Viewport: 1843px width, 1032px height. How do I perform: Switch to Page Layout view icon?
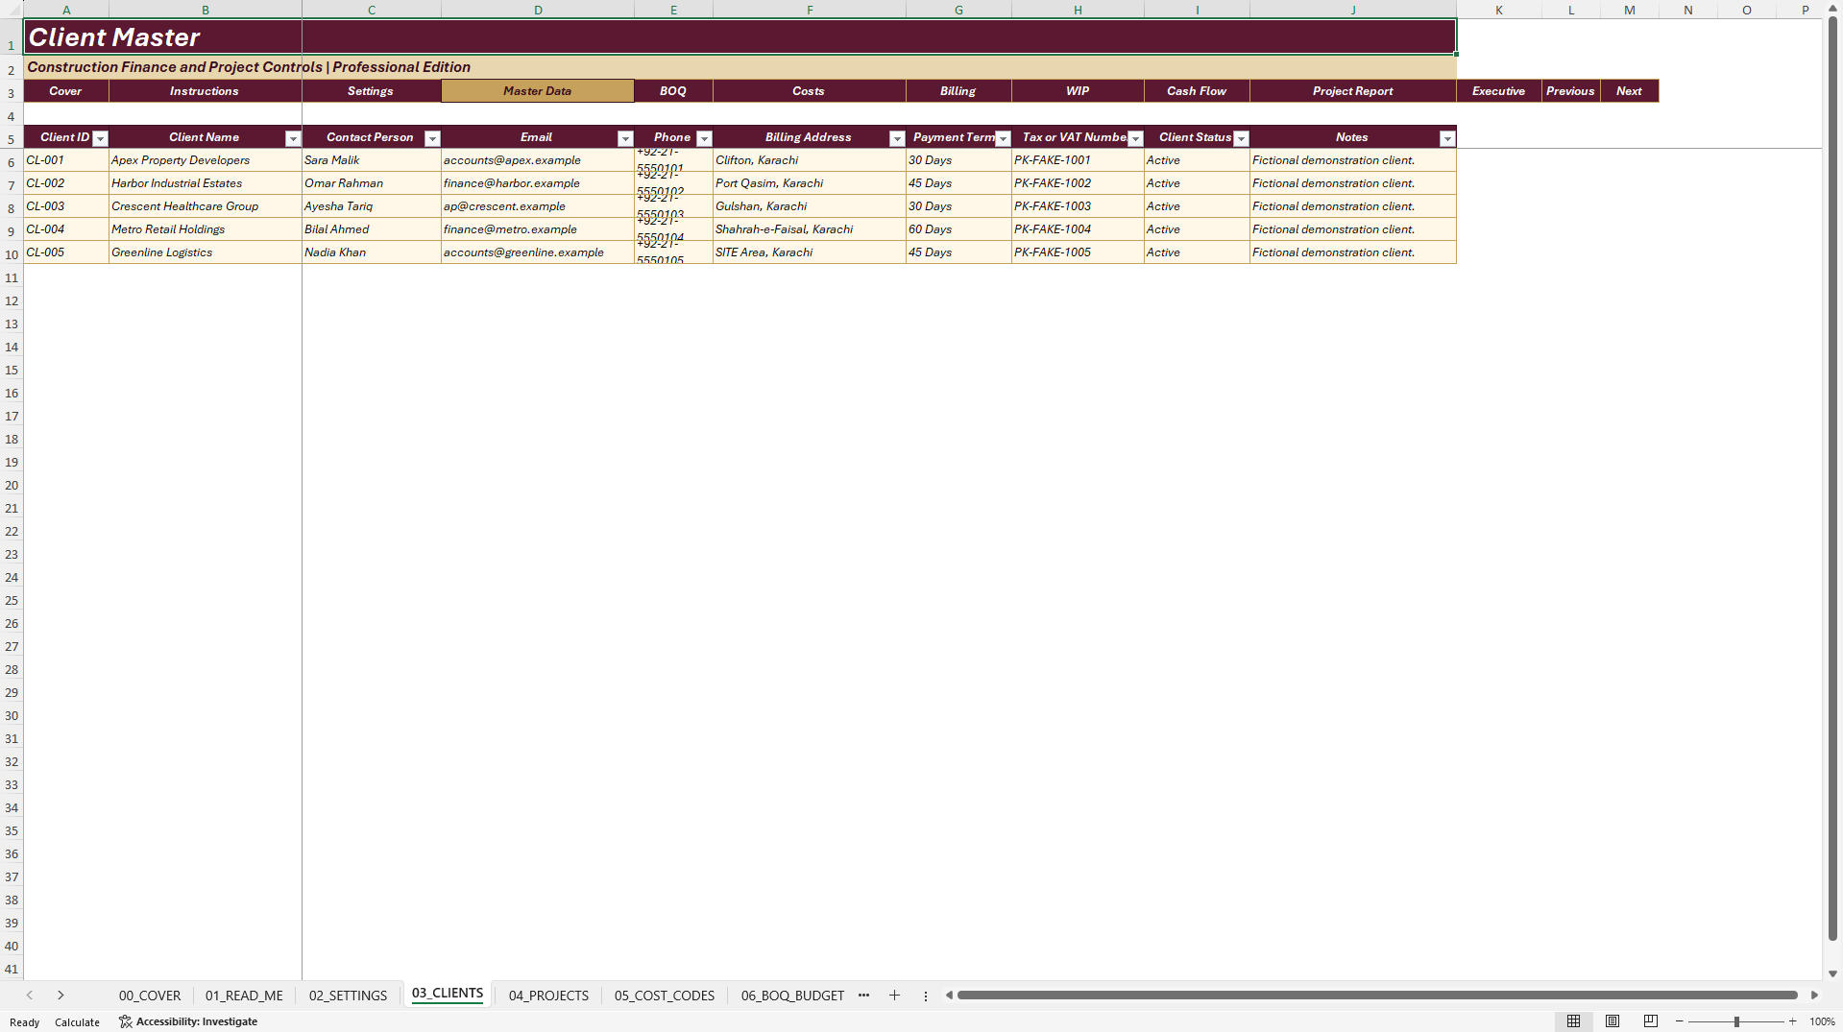tap(1613, 1021)
